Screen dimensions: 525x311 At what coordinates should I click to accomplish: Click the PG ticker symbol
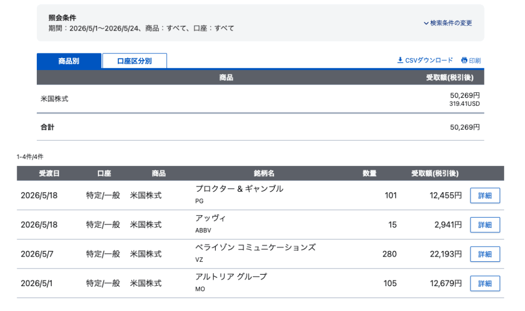(199, 201)
